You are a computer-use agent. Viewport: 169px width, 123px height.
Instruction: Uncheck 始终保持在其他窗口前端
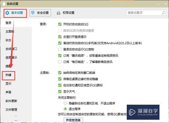tap(60, 73)
